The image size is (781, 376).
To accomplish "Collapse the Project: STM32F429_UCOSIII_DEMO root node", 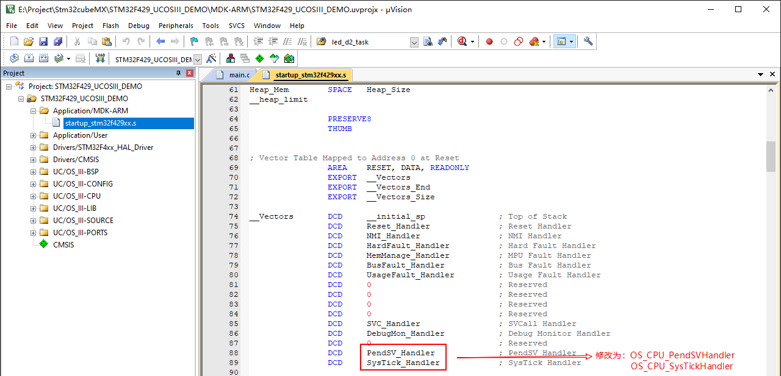I will pos(9,87).
